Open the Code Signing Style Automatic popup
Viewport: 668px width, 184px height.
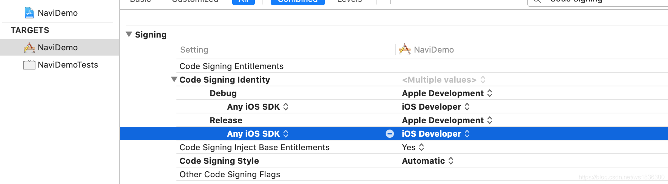pos(428,161)
